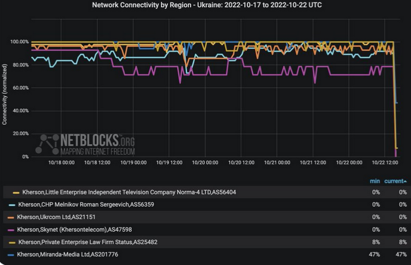Viewport: 411px width, 265px height.
Task: Click the sort arrow beside current
Action: (405, 181)
